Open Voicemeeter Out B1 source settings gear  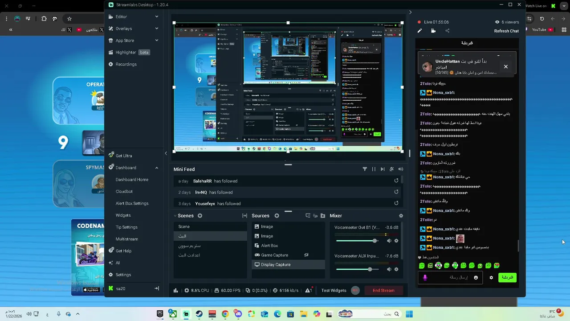pos(396,241)
